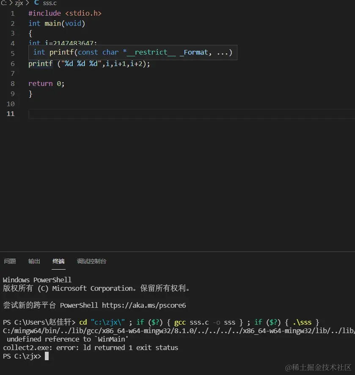Screen dimensions: 355x375
Task: Click line number 6 in the gutter
Action: coord(12,63)
